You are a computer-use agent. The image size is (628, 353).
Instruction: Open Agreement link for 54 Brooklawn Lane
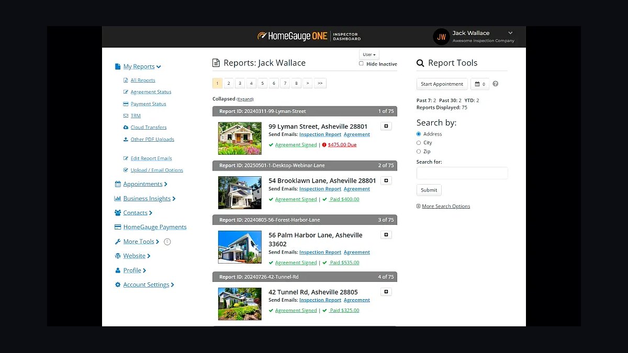357,189
